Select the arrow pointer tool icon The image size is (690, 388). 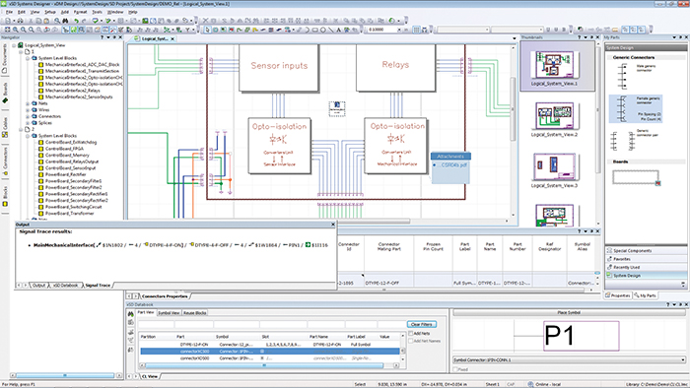click(x=207, y=30)
